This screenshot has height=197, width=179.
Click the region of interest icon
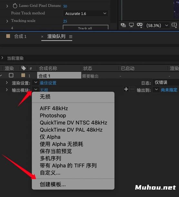click(174, 25)
